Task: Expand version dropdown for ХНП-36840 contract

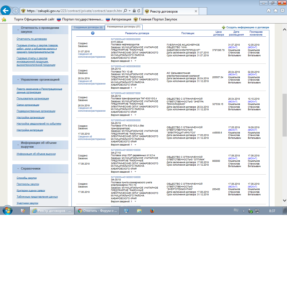Action: coord(135,61)
